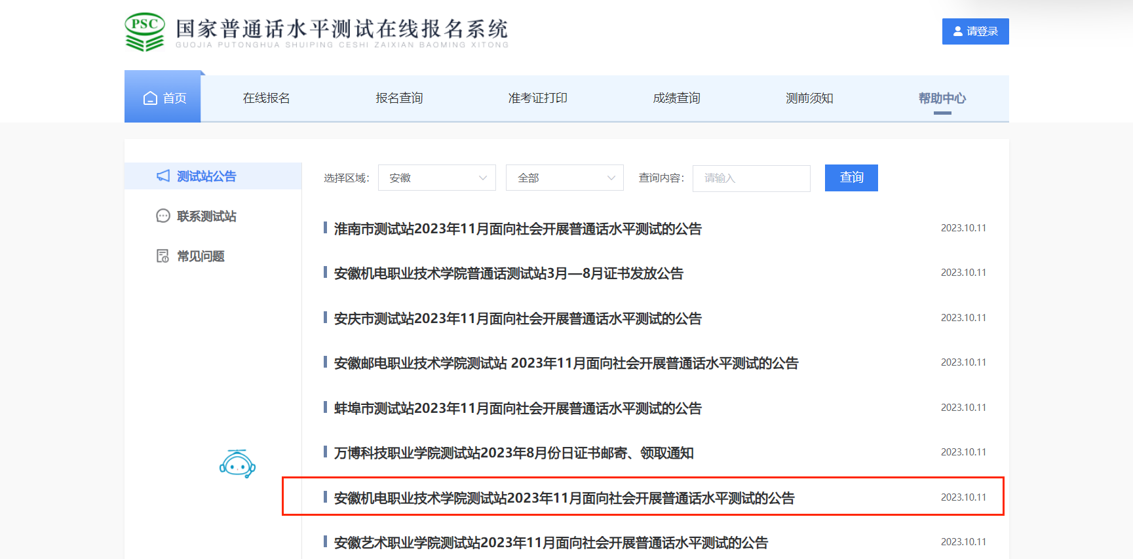Expand the 安徽 province dropdown
Viewport: 1133px width, 559px height.
pos(436,178)
